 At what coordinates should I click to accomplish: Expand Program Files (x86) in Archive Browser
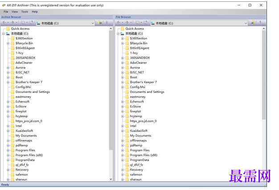pyautogui.click(x=8, y=155)
